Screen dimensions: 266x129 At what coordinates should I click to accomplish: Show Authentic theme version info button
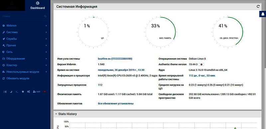201,64
